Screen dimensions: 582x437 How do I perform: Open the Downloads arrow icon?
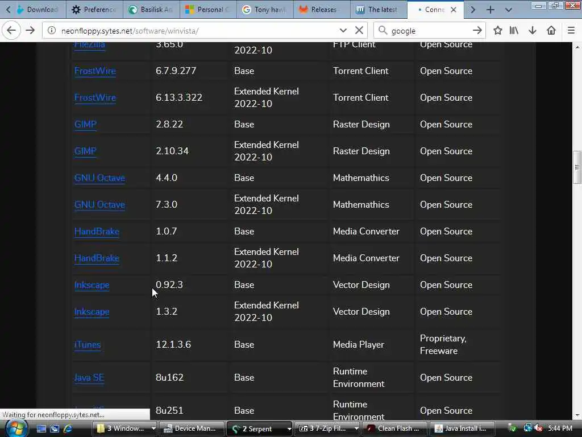533,31
